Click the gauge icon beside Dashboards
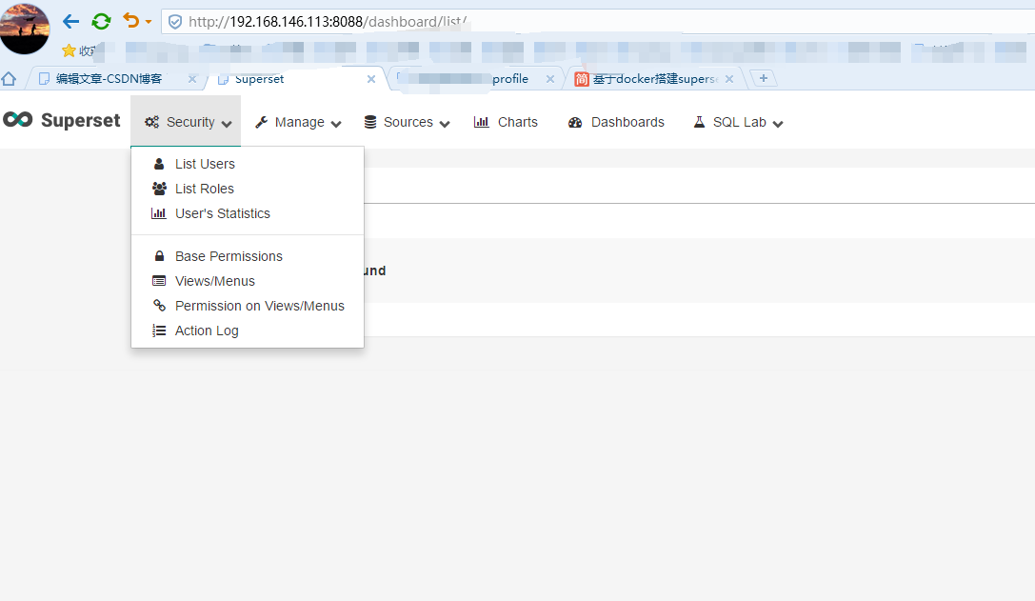The image size is (1035, 601). [x=573, y=122]
